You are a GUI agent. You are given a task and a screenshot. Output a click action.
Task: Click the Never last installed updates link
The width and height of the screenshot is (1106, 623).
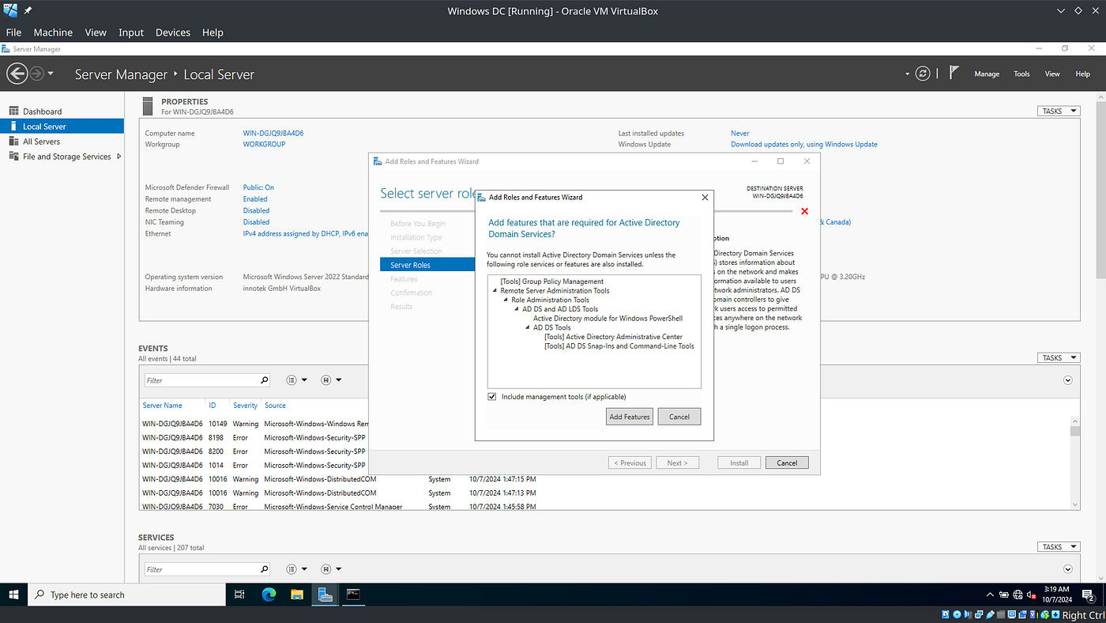(x=739, y=133)
